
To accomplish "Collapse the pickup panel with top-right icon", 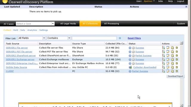I will click(186, 7).
